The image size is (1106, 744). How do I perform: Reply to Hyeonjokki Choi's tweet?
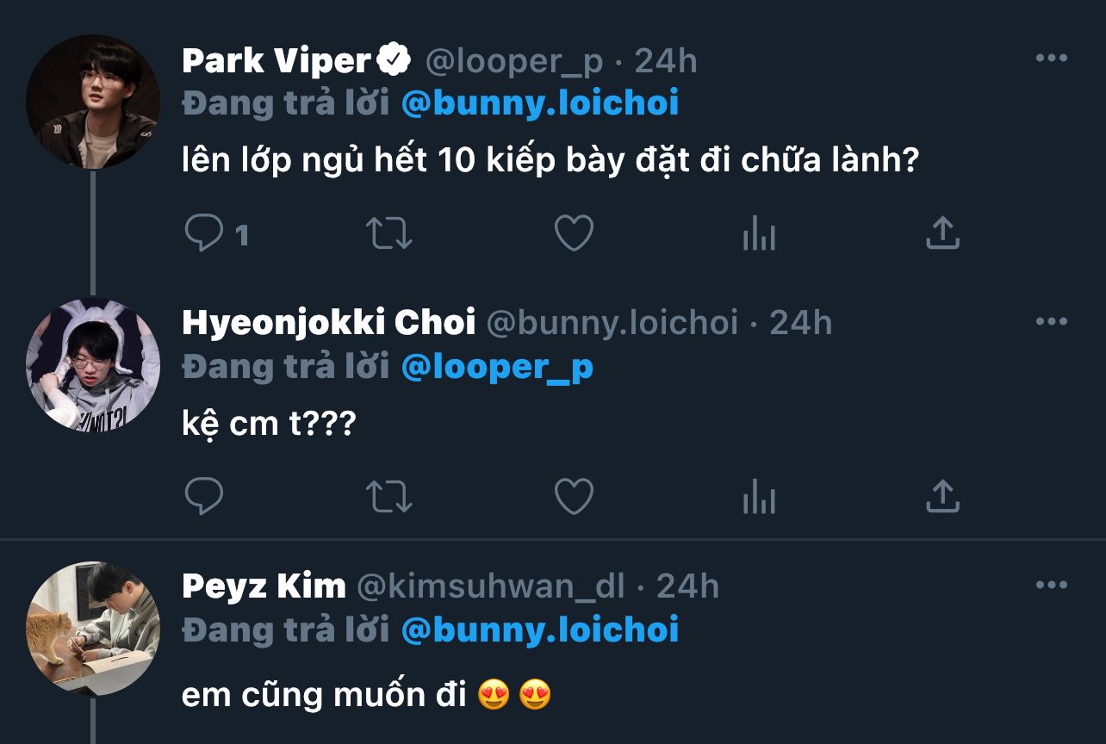pos(204,496)
